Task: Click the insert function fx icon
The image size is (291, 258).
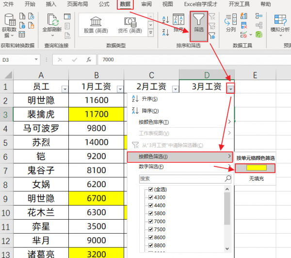Action: (89, 60)
